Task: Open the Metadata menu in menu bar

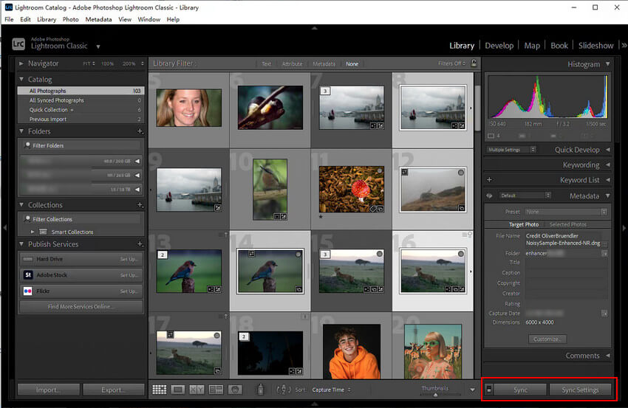Action: click(x=98, y=19)
